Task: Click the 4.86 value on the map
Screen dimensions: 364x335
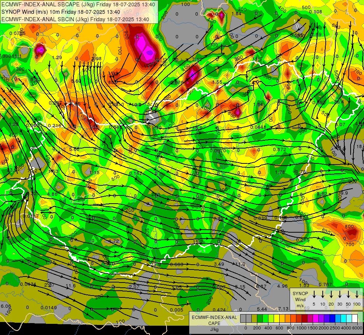Action: click(52, 194)
